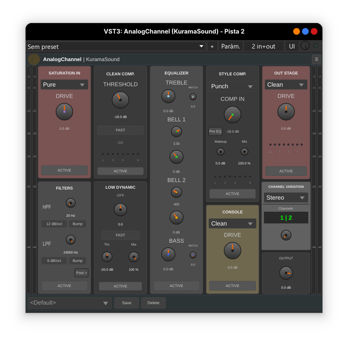Open the Punch style comp dropdown
Image resolution: width=348 pixels, height=341 pixels.
click(x=232, y=86)
